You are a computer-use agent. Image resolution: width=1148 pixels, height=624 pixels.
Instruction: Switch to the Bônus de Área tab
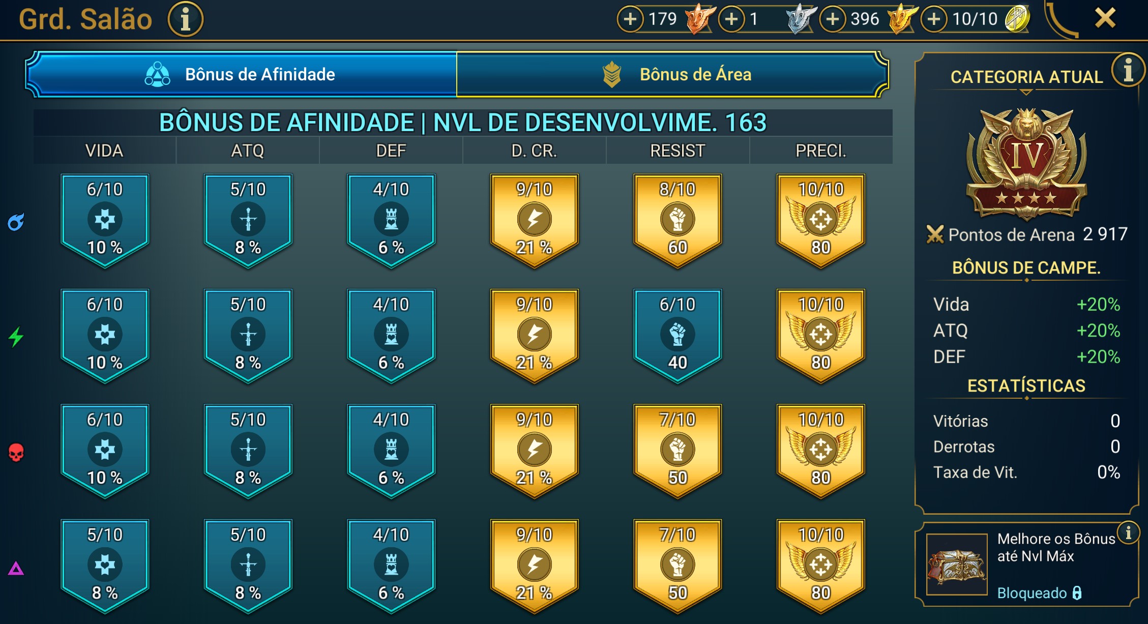click(672, 74)
